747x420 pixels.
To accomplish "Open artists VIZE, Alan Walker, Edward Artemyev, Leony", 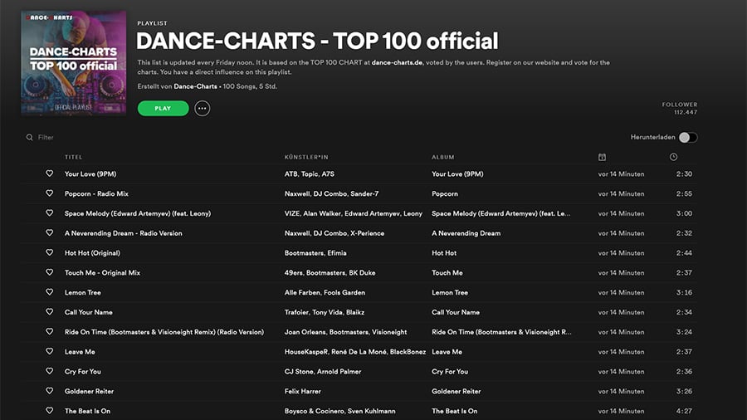I will (x=353, y=213).
